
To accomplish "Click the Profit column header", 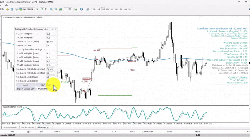I will [x=197, y=132].
